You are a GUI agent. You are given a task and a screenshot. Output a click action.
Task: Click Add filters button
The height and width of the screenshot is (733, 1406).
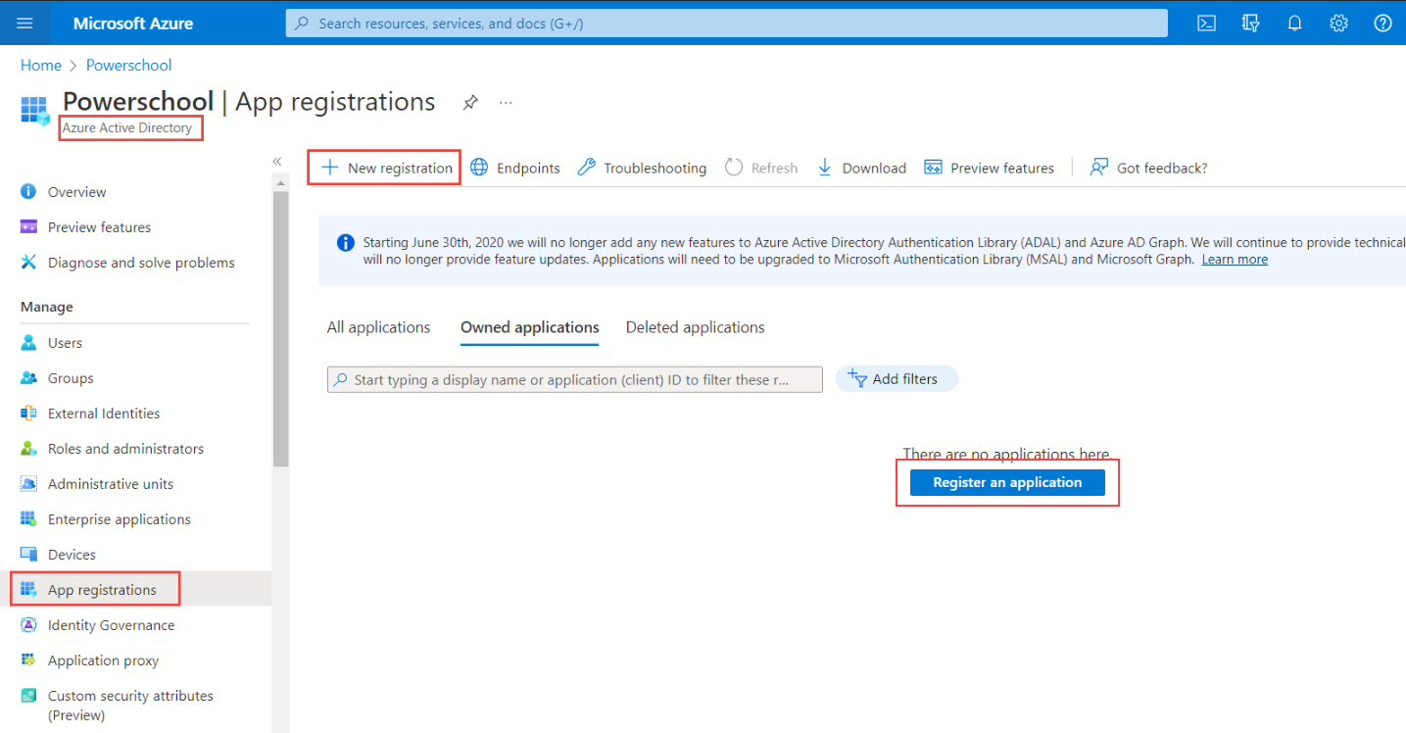point(896,379)
